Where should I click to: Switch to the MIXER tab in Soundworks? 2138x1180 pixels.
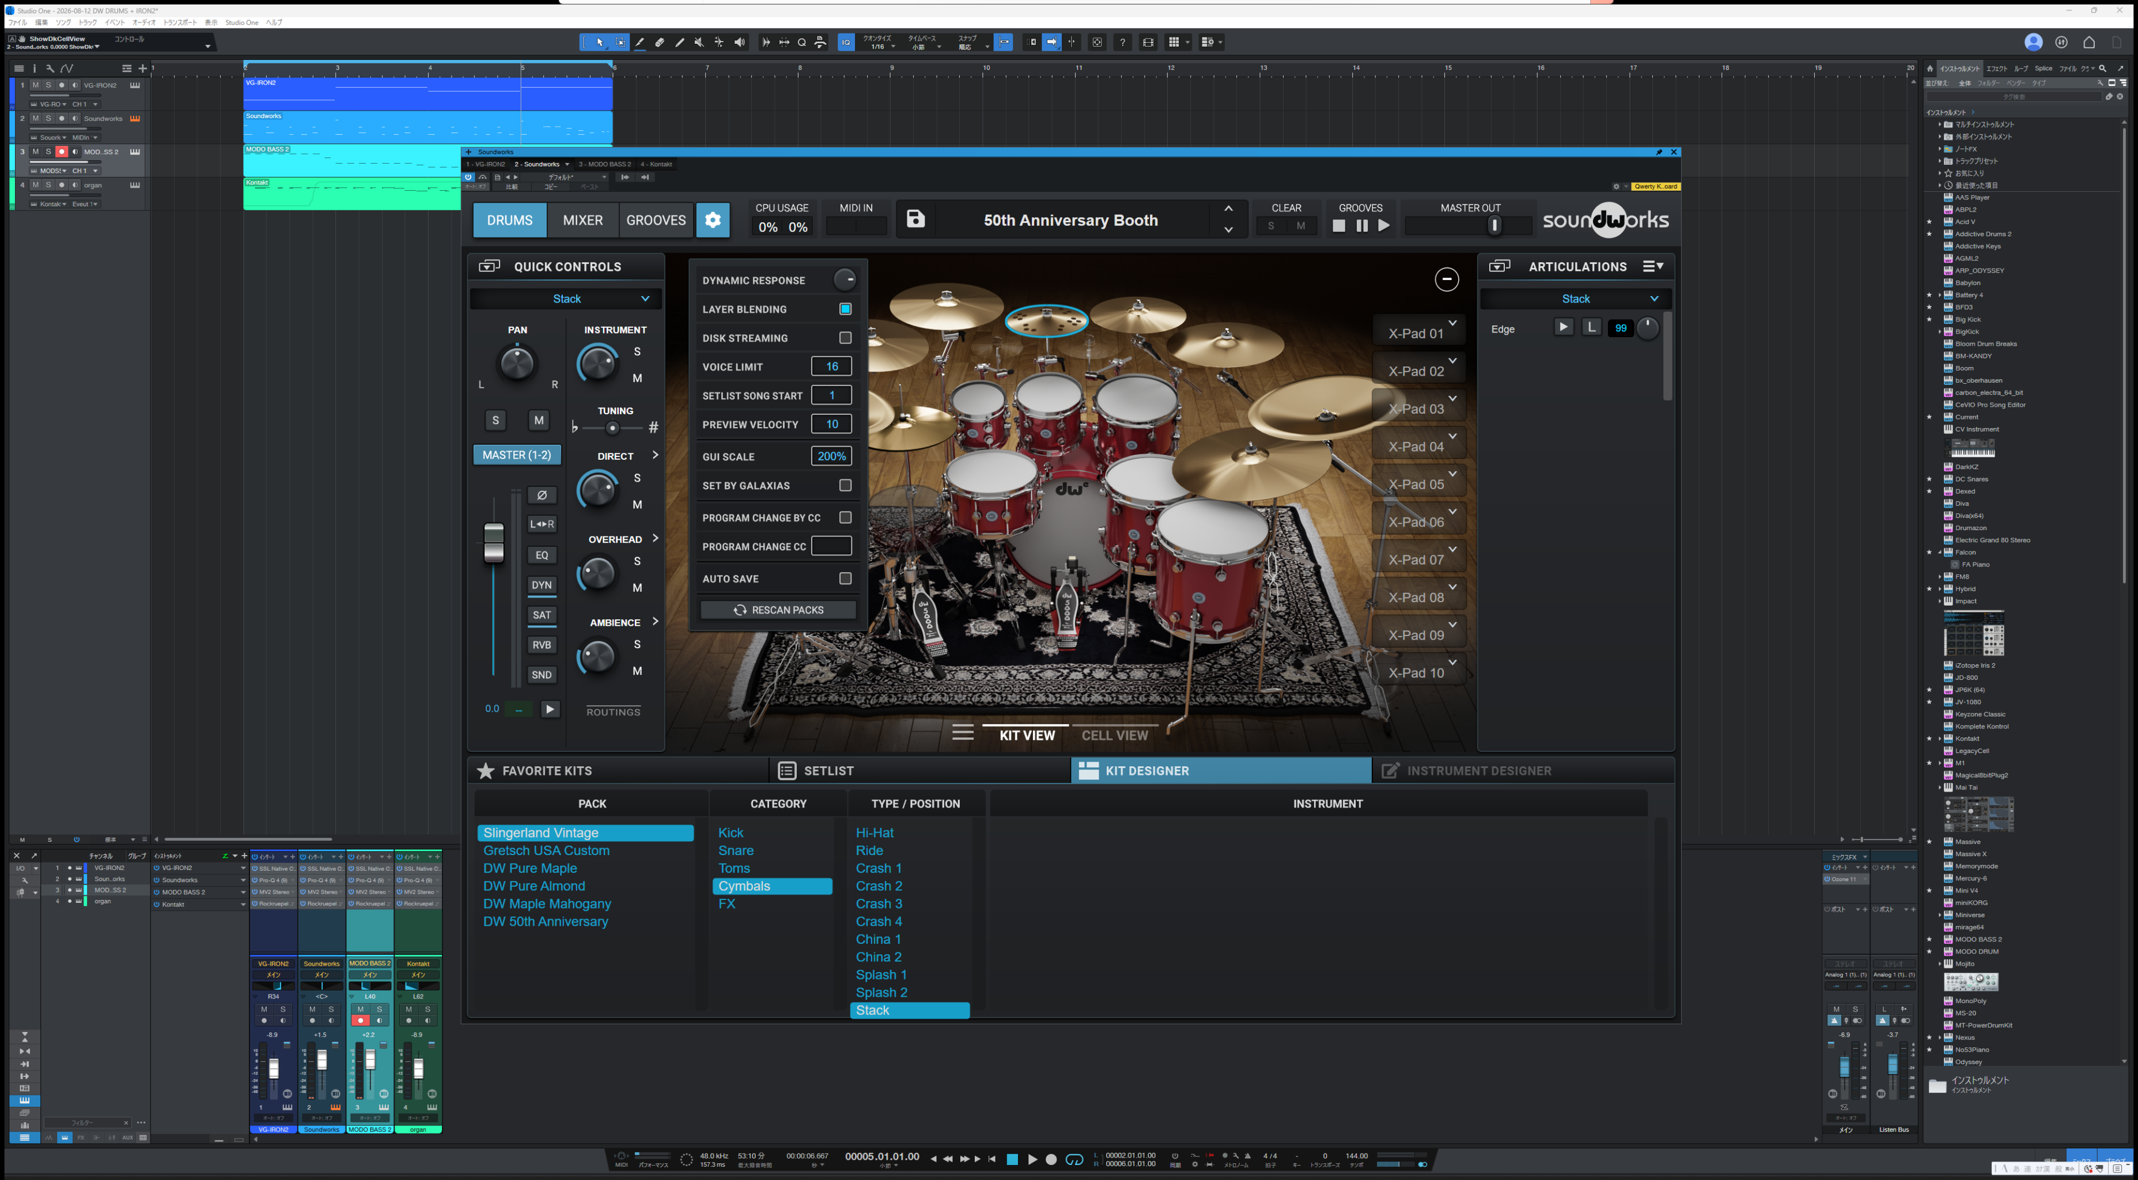coord(582,220)
